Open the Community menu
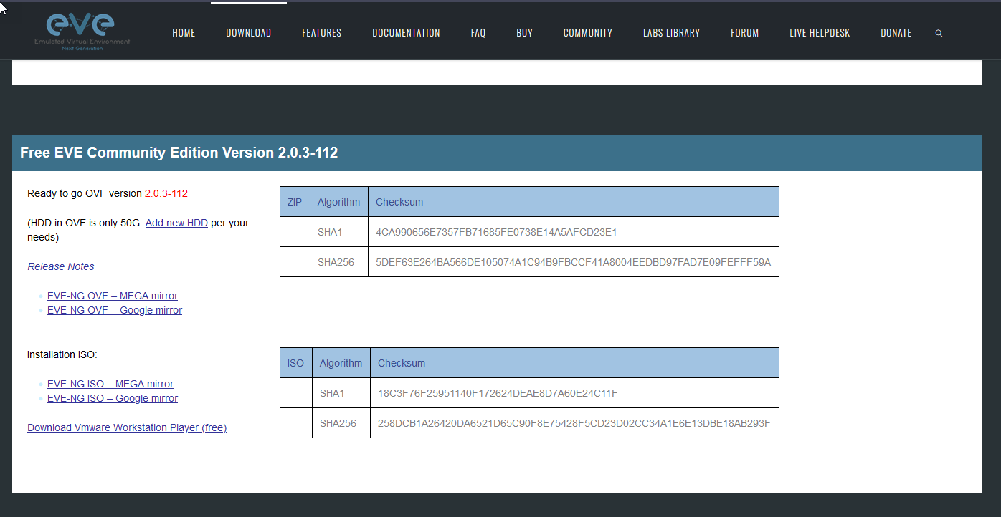Image resolution: width=1001 pixels, height=517 pixels. 587,33
